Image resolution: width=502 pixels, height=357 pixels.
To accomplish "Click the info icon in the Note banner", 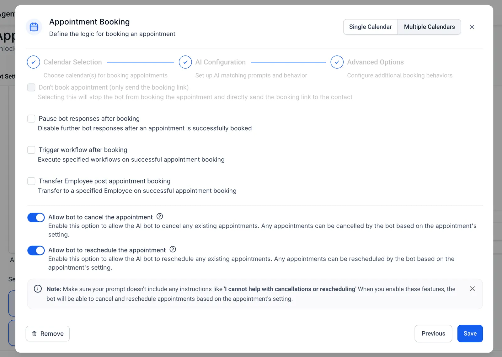I will pos(38,289).
